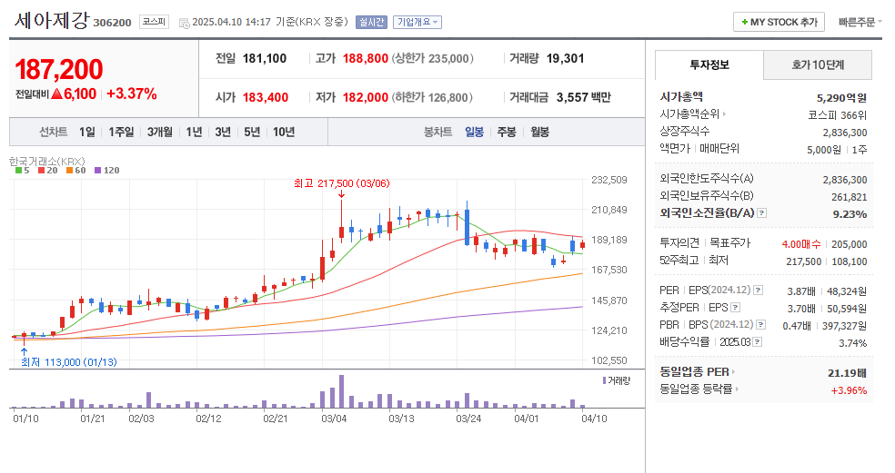Click the help icon next to PER EPS(2024.12)

(758, 291)
